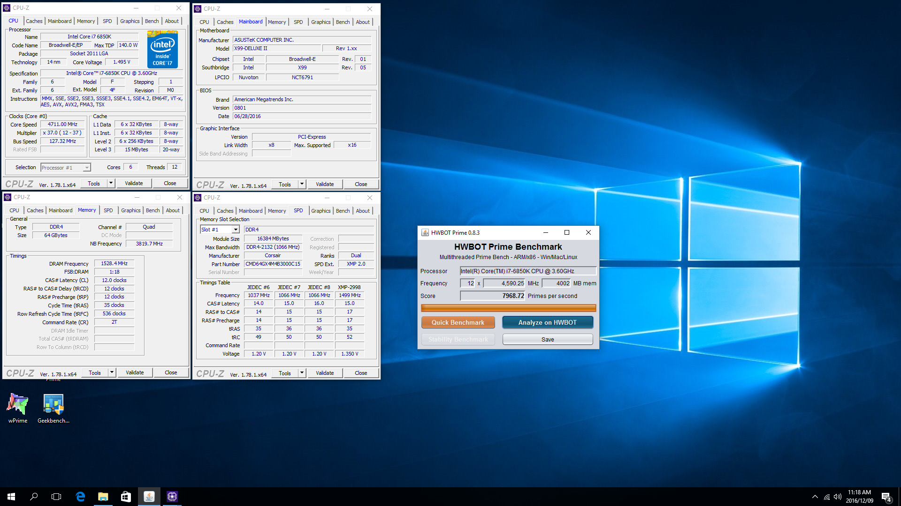
Task: Maximize the HWBOT Prime window
Action: pyautogui.click(x=567, y=232)
